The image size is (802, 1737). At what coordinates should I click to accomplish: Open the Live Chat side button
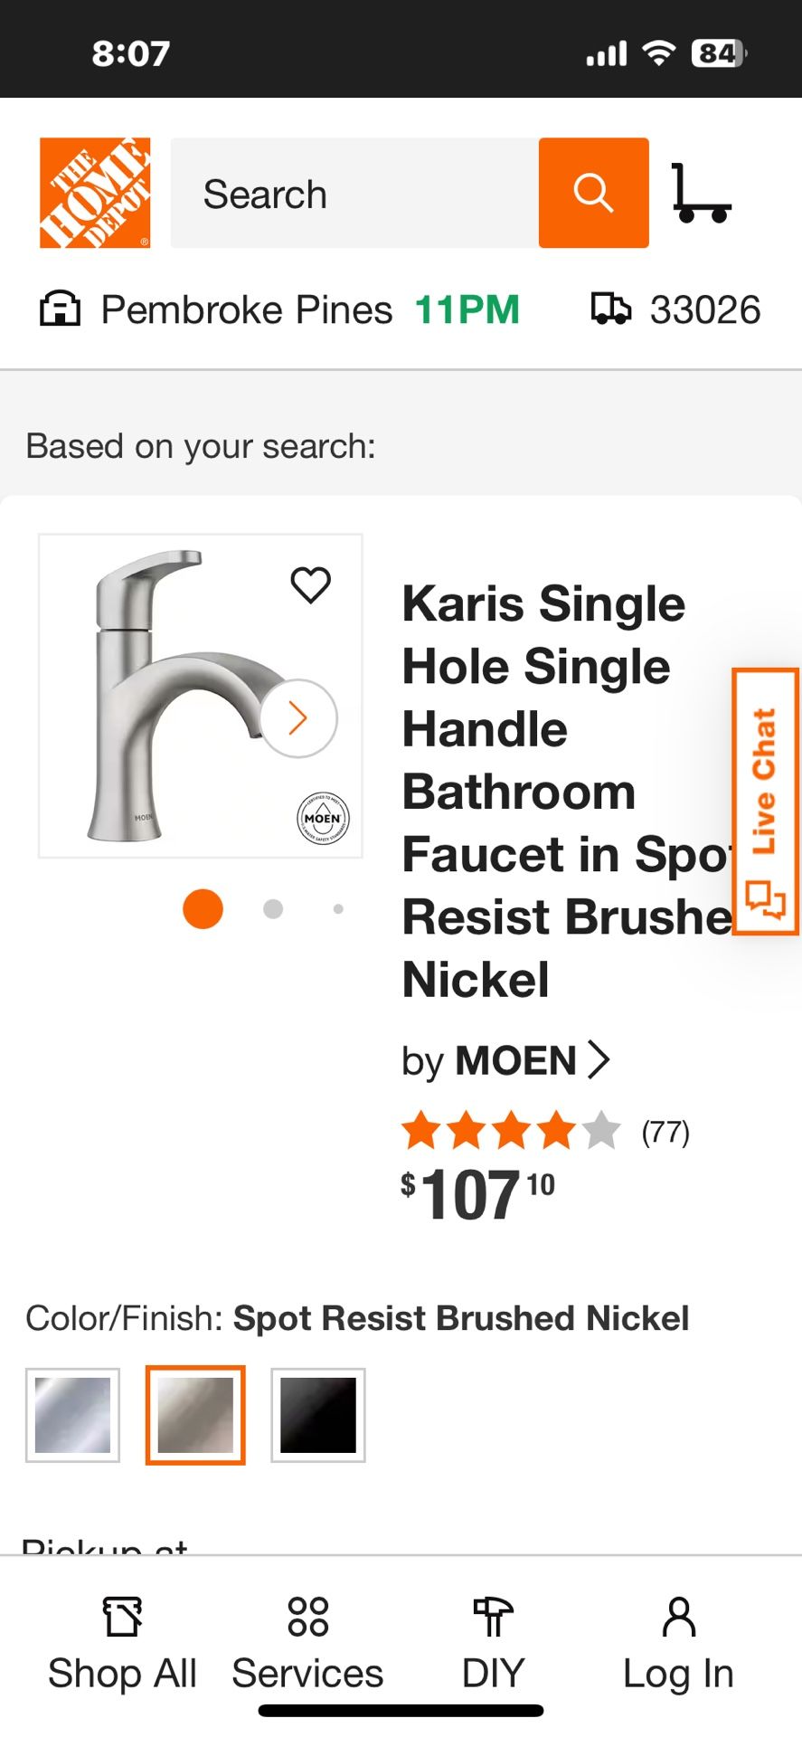(765, 802)
